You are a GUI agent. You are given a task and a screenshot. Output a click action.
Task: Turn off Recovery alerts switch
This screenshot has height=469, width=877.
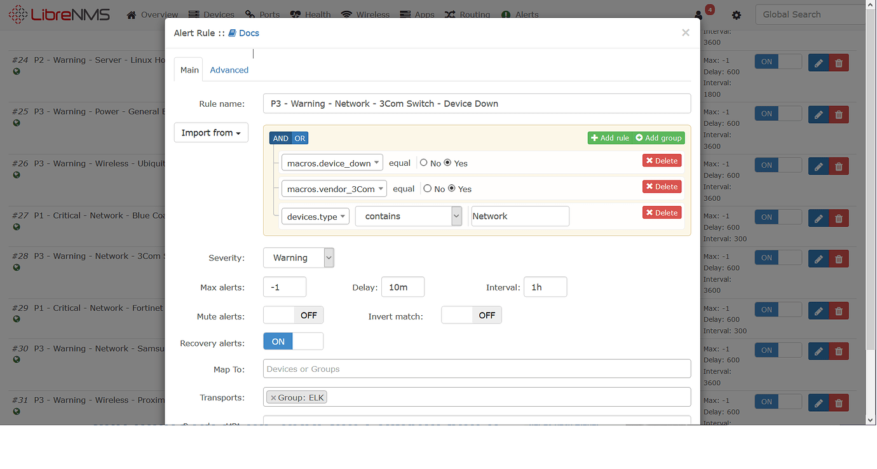pyautogui.click(x=293, y=341)
